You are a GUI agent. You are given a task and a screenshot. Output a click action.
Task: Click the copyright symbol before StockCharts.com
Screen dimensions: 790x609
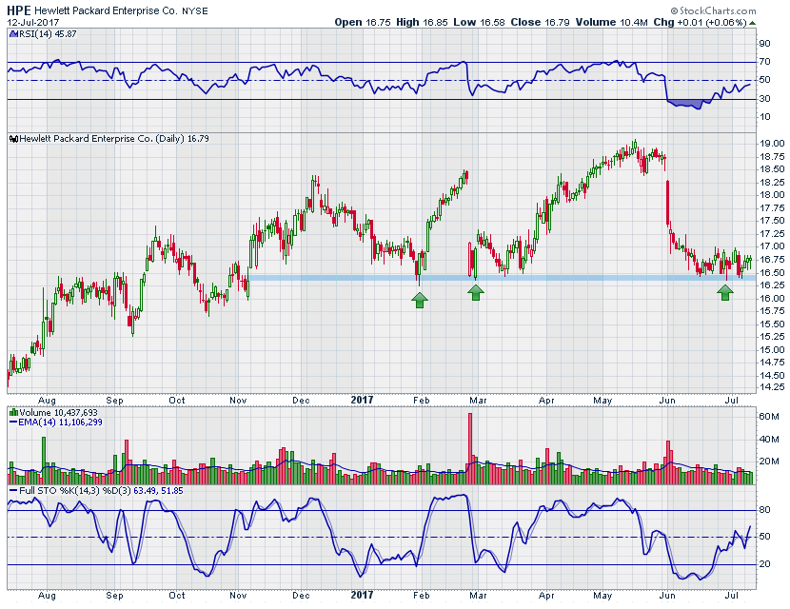point(674,10)
